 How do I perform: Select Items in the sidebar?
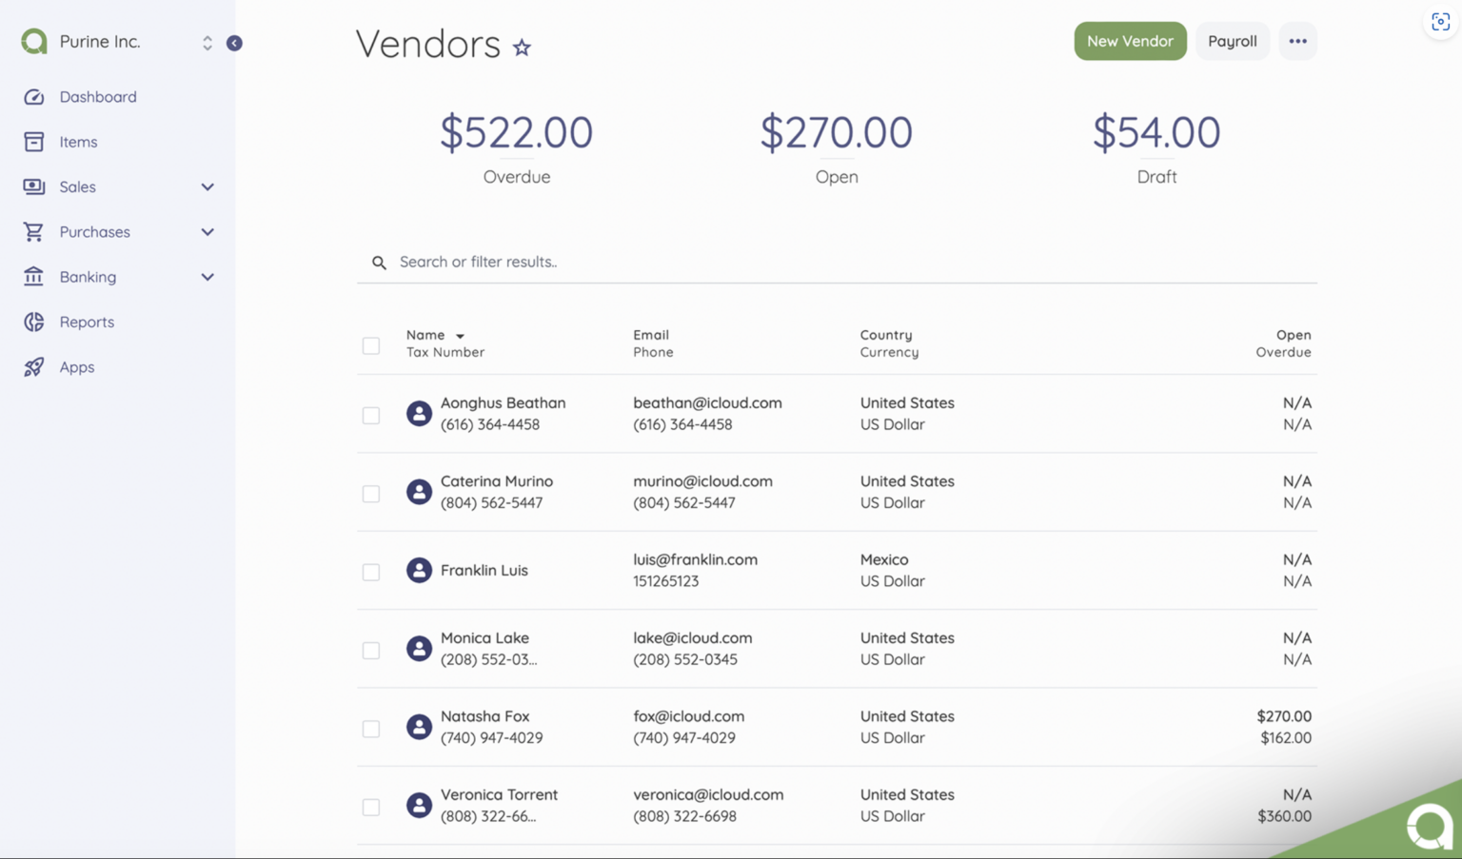[x=78, y=141]
